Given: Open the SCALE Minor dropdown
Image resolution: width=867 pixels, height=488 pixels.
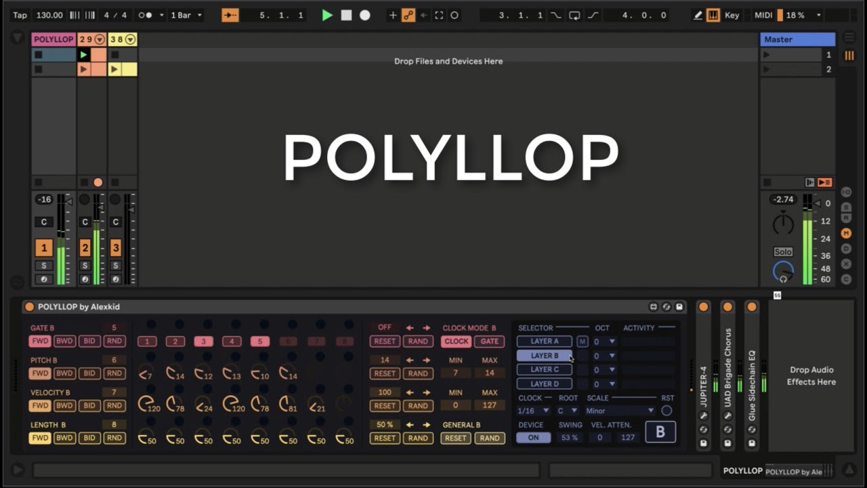Looking at the screenshot, I should coord(620,411).
